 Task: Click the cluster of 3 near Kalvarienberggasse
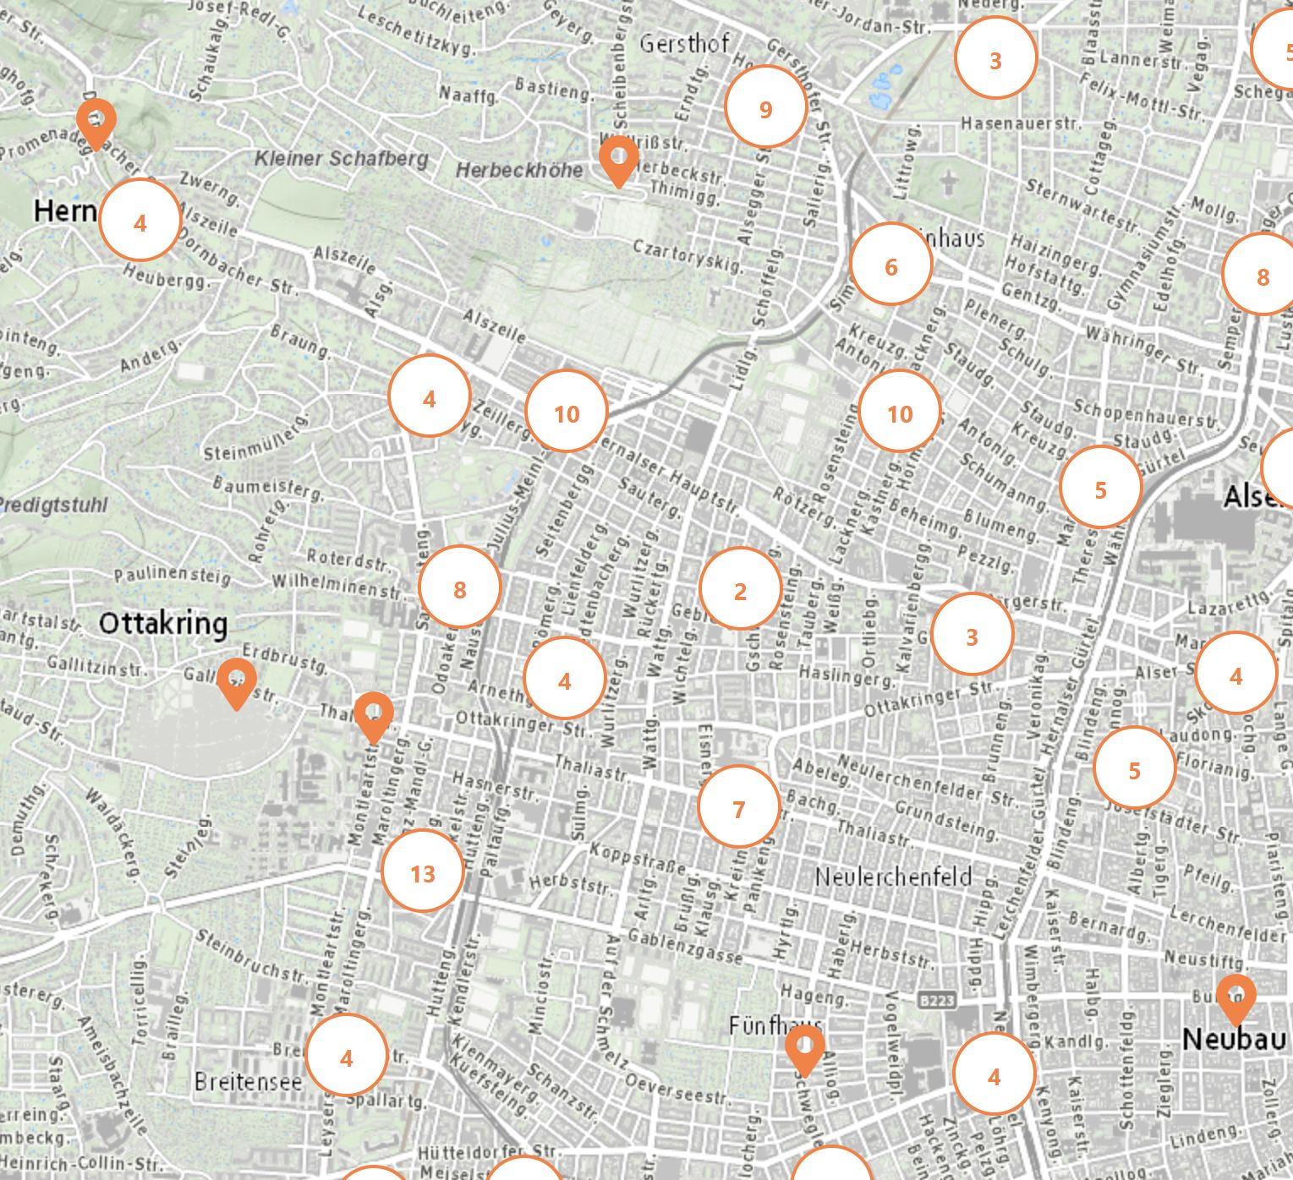[x=971, y=637]
